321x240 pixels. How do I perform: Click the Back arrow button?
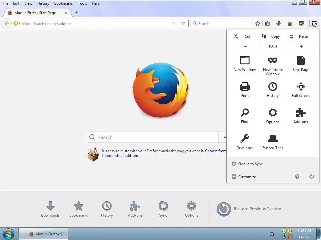[x=6, y=23]
